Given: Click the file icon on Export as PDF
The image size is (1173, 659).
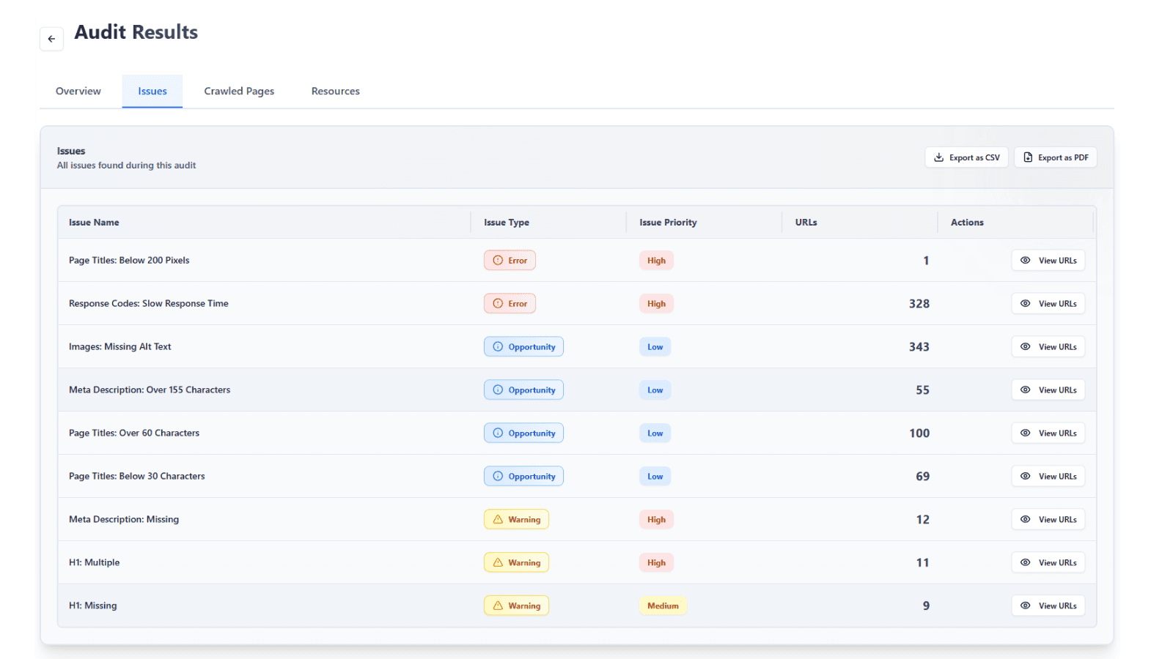Looking at the screenshot, I should [1028, 157].
